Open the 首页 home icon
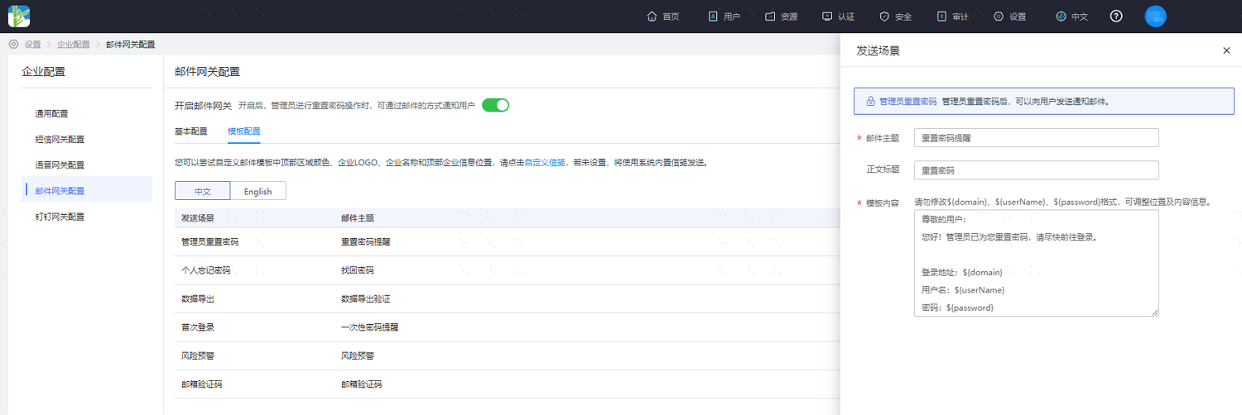1242x415 pixels. click(x=652, y=17)
